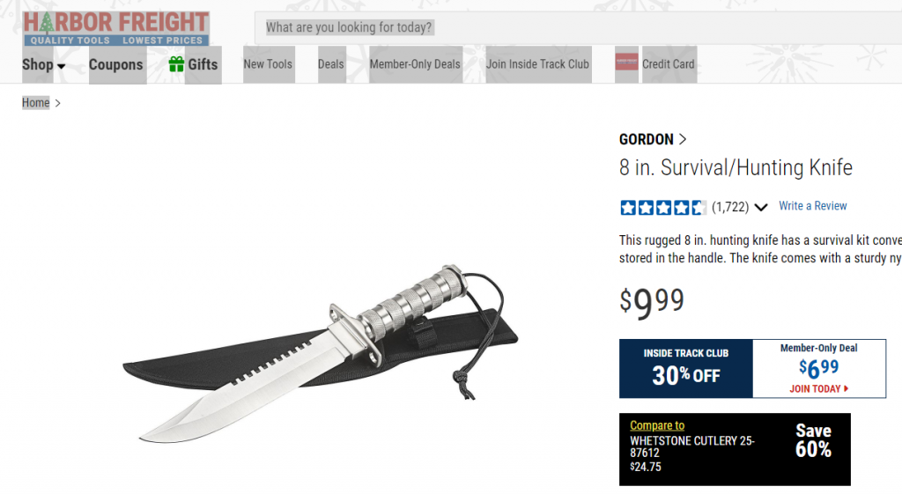Click the green gift box icon

tap(176, 63)
